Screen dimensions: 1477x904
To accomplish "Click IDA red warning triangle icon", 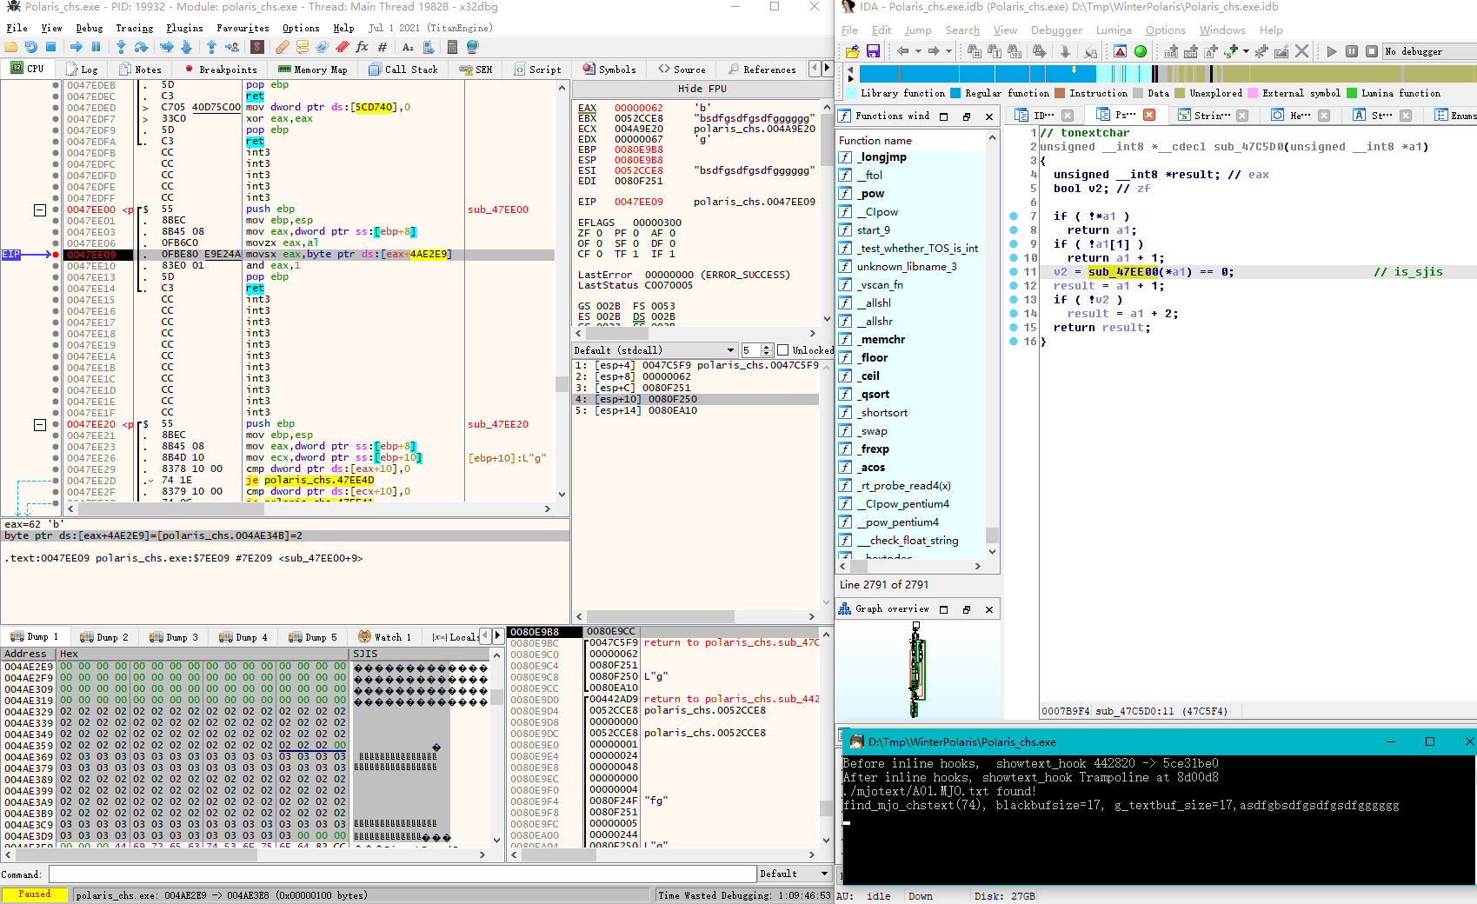I will pos(1120,51).
